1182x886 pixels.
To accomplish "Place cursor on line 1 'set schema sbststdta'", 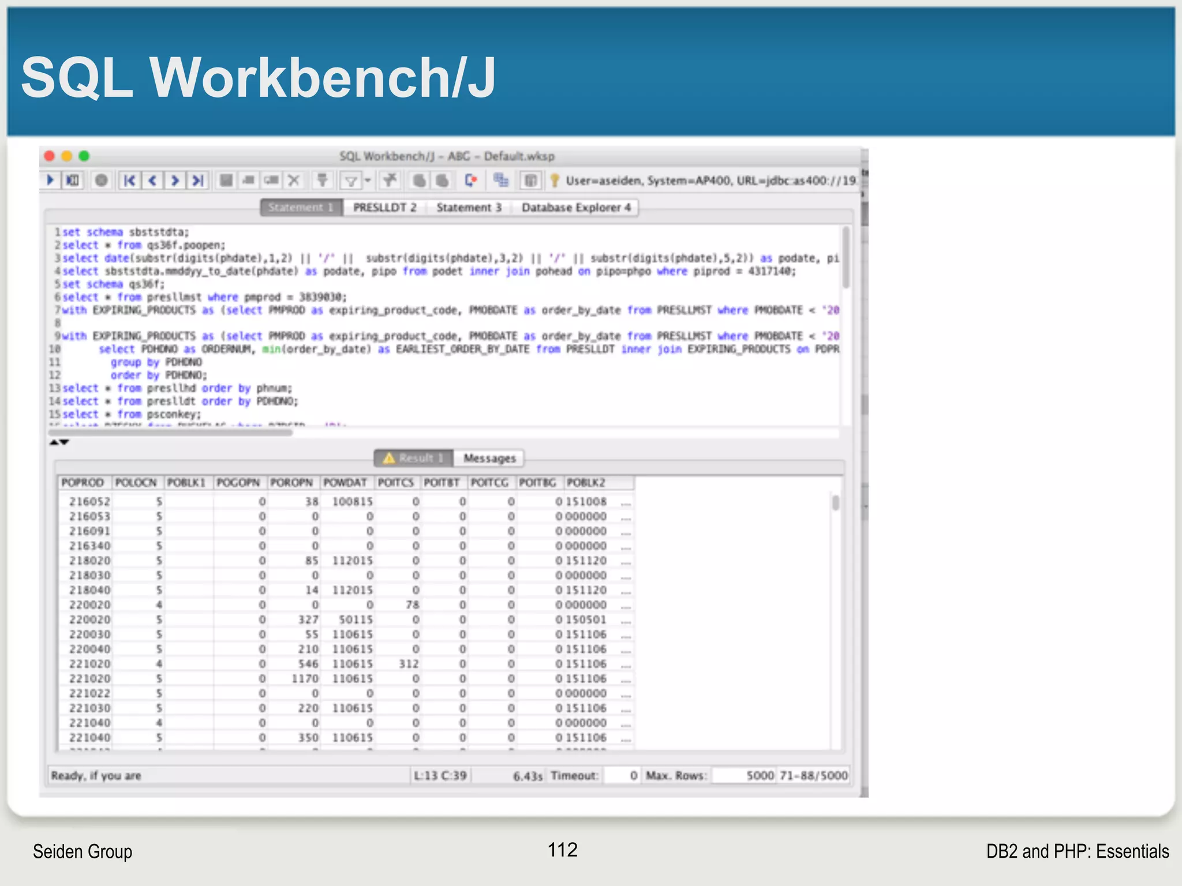I will [125, 232].
